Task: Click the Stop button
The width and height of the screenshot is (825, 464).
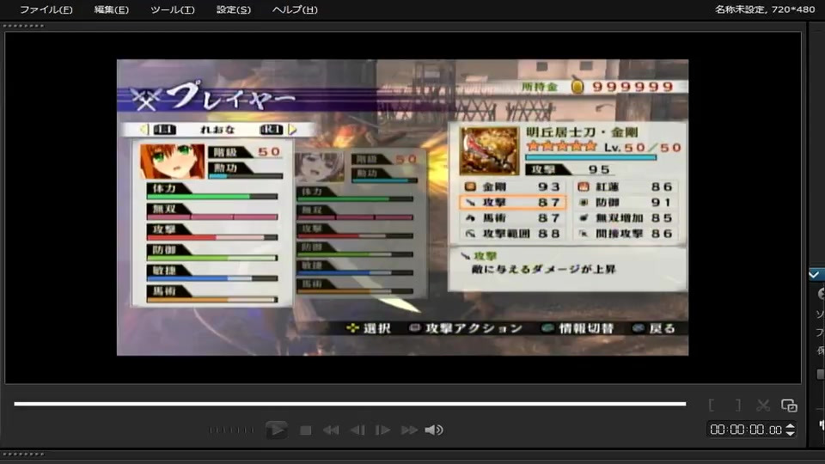Action: pos(305,430)
